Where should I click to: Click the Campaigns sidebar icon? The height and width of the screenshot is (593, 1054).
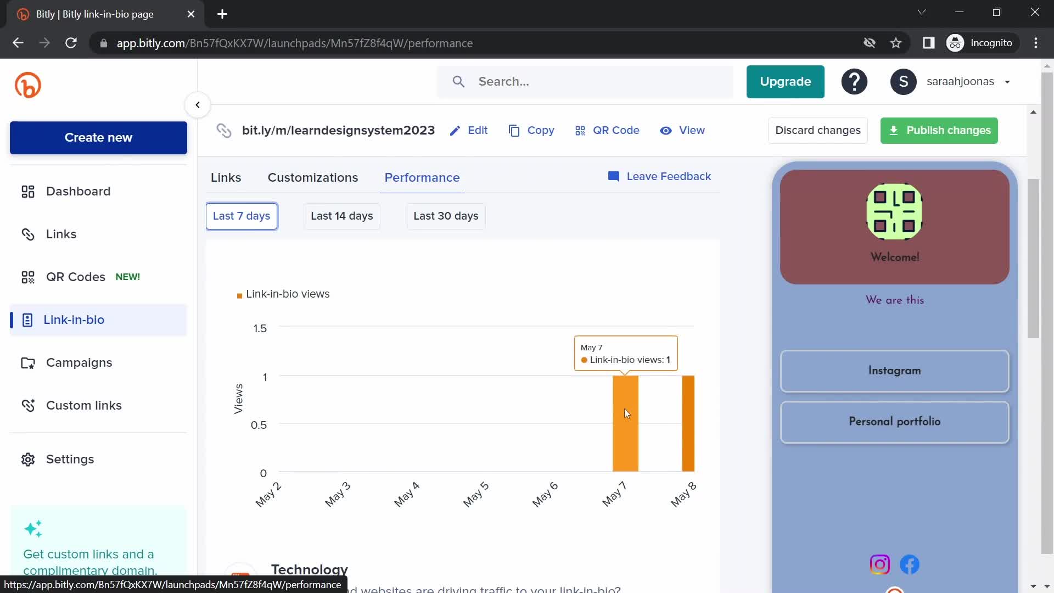click(x=27, y=362)
